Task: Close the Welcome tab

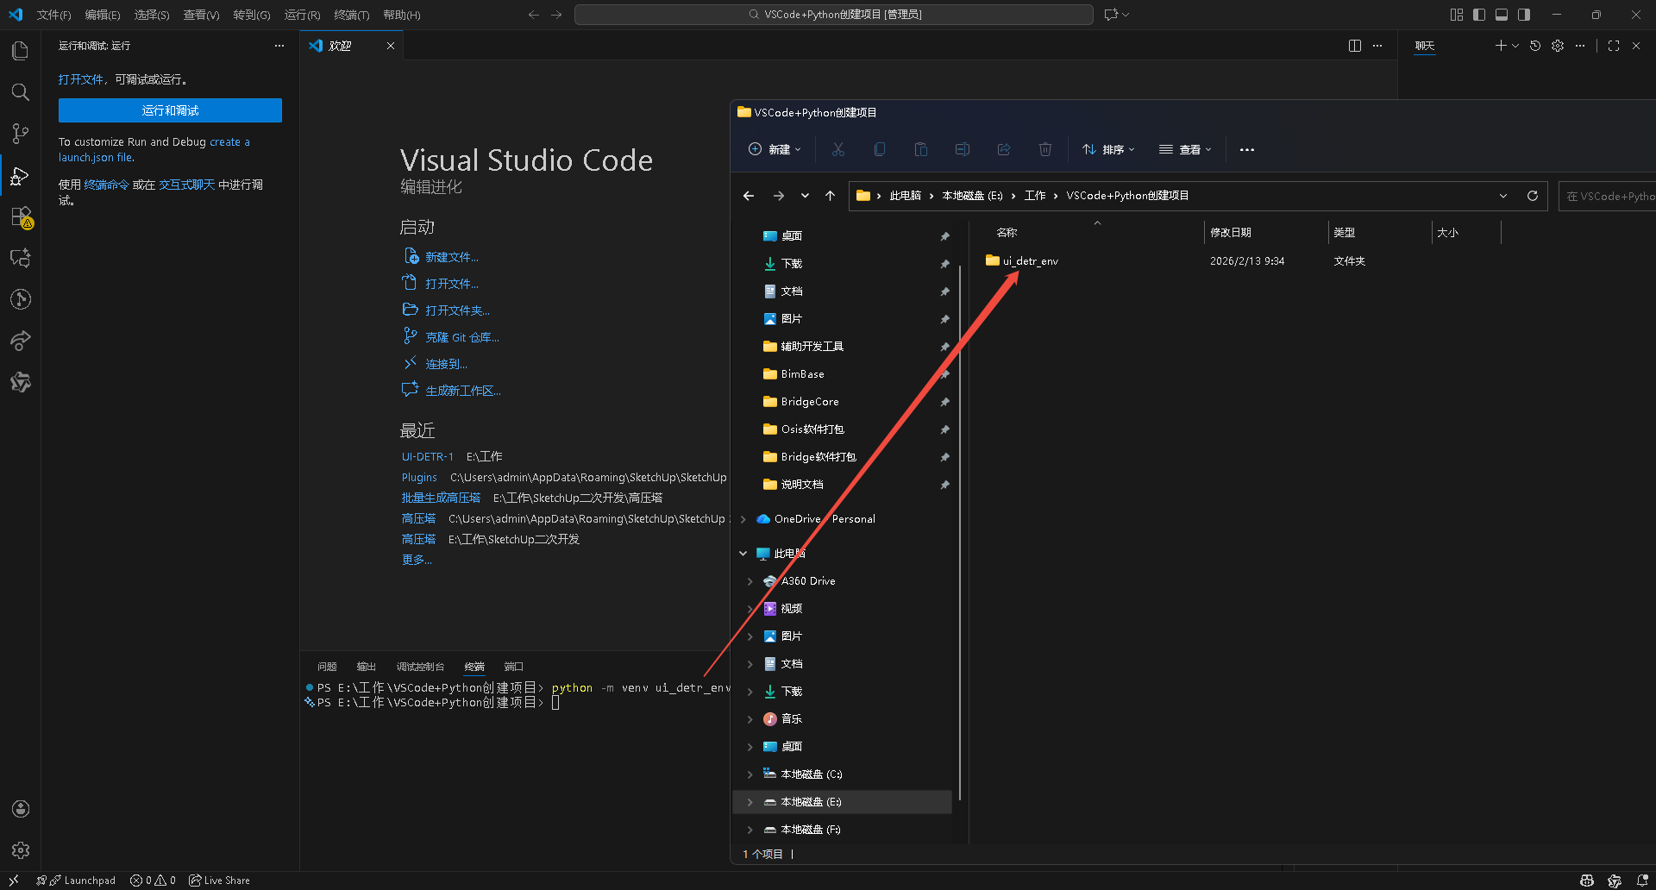Action: click(x=391, y=46)
